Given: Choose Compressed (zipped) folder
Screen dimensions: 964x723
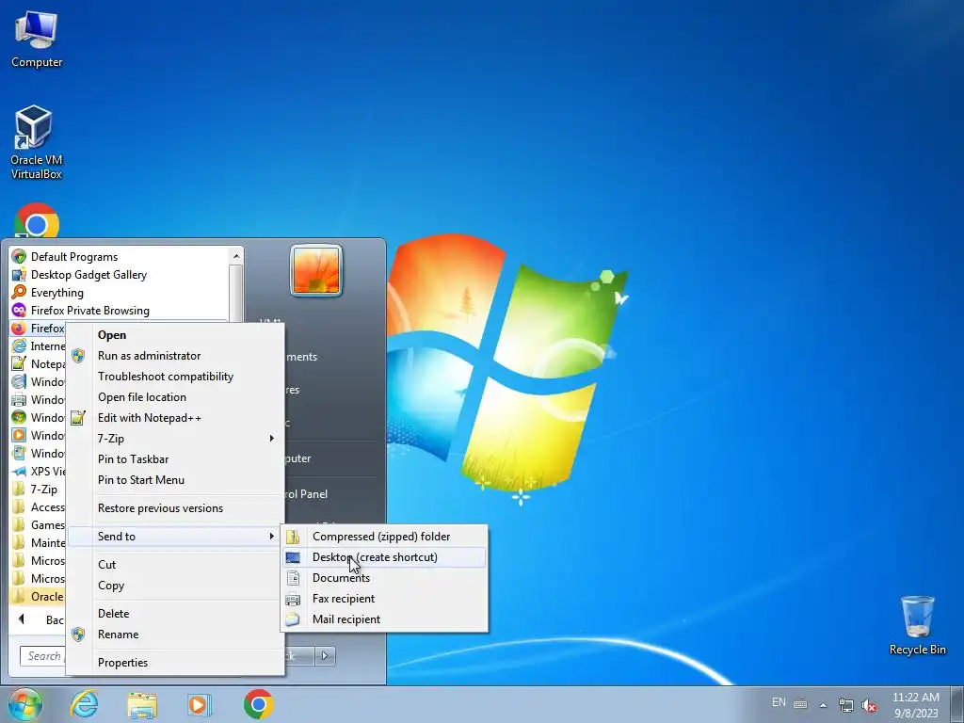Looking at the screenshot, I should coord(384,536).
